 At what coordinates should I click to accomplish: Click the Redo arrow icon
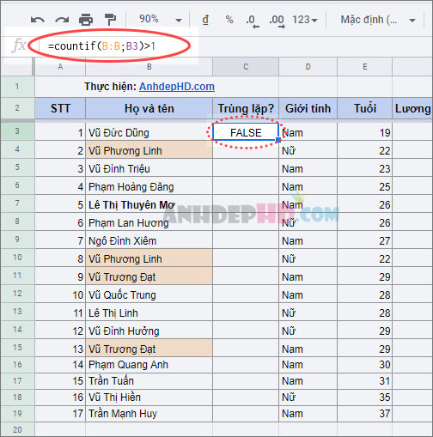tap(62, 20)
